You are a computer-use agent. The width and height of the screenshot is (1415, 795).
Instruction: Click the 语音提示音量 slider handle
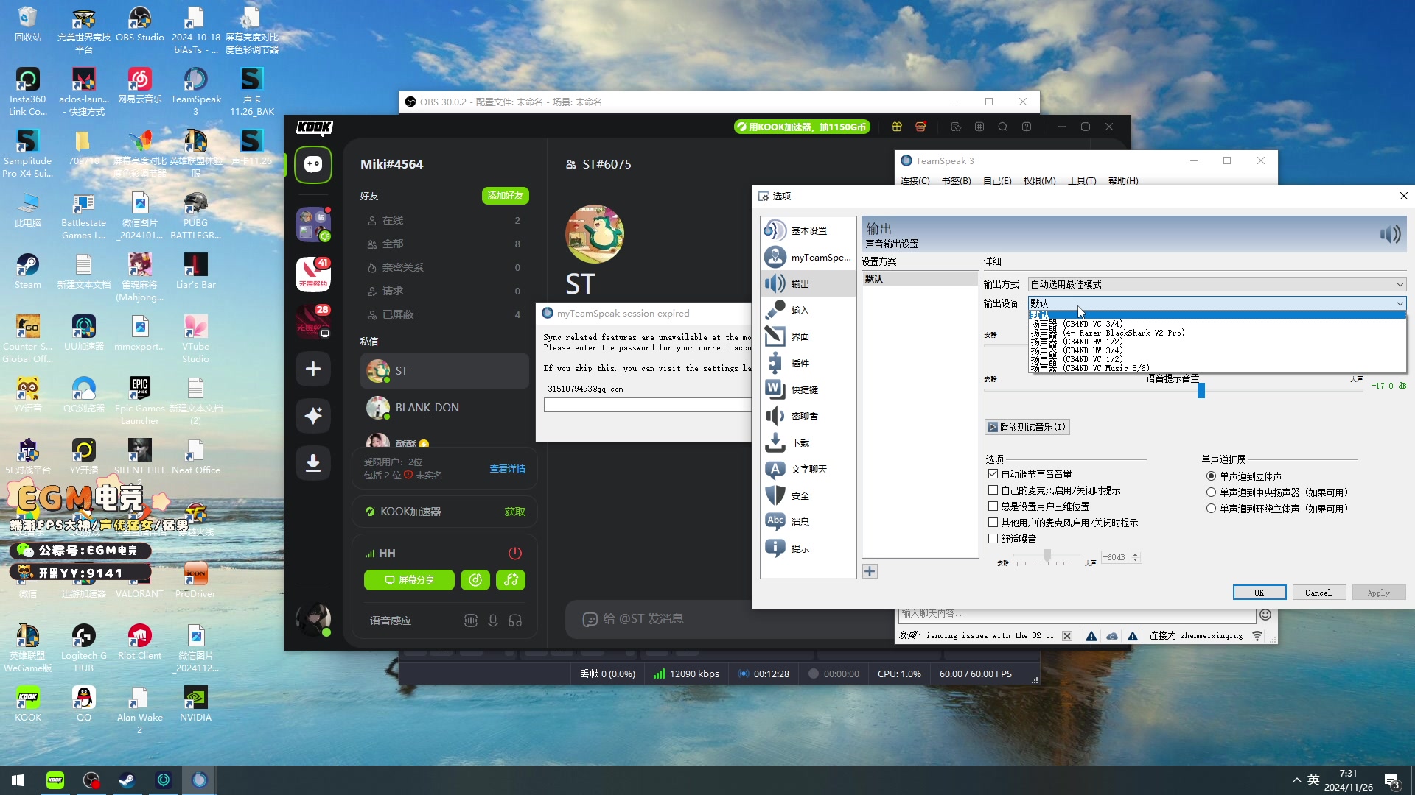tap(1201, 390)
